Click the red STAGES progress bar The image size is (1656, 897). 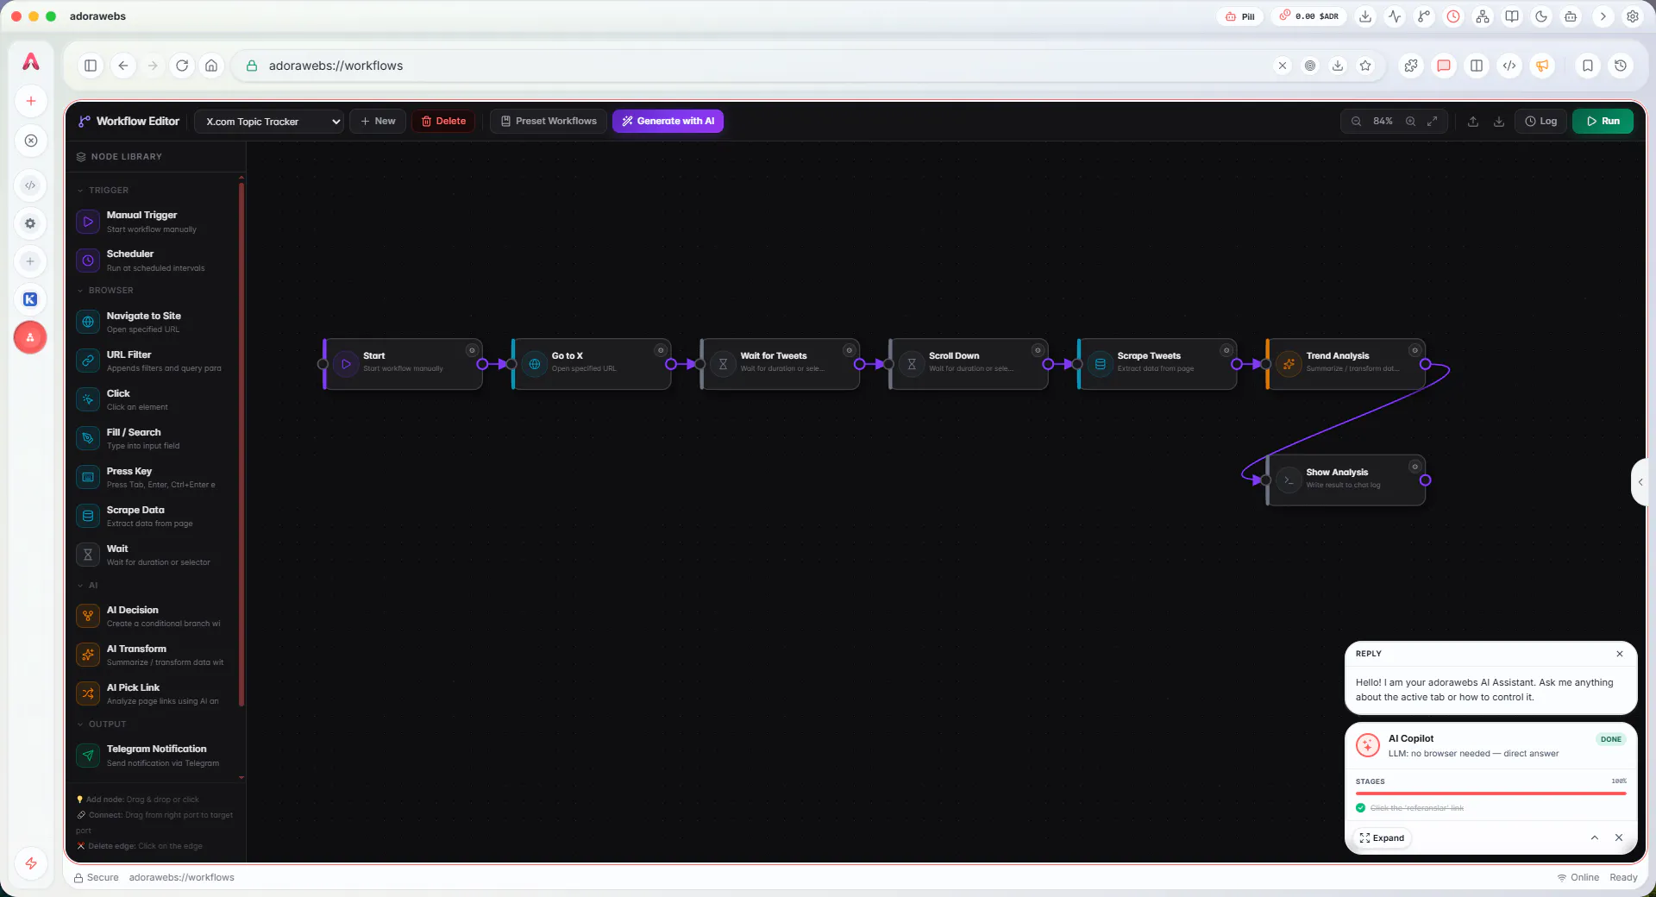1490,793
